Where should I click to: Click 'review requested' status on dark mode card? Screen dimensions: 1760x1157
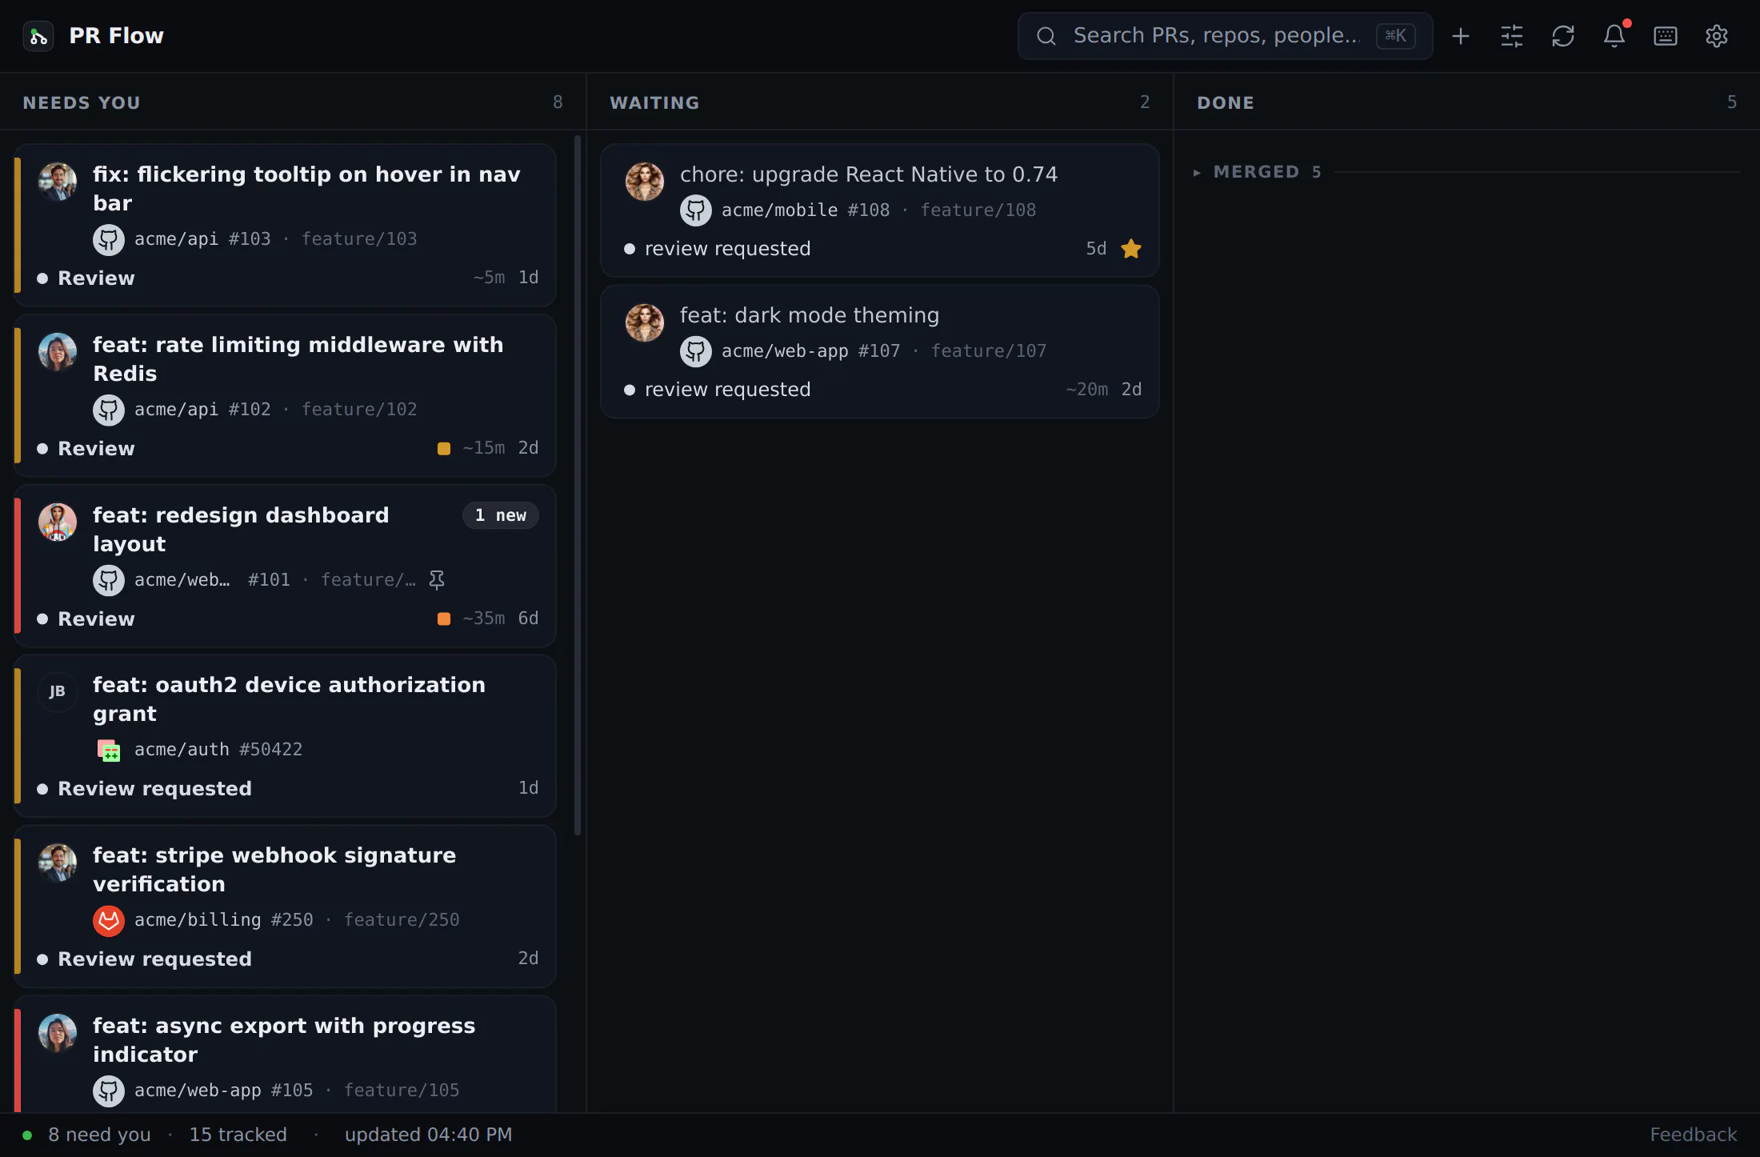728,390
